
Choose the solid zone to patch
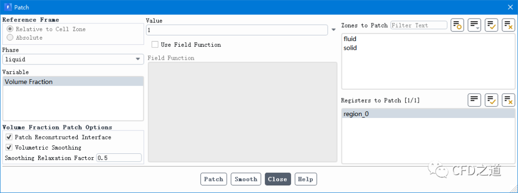point(350,48)
